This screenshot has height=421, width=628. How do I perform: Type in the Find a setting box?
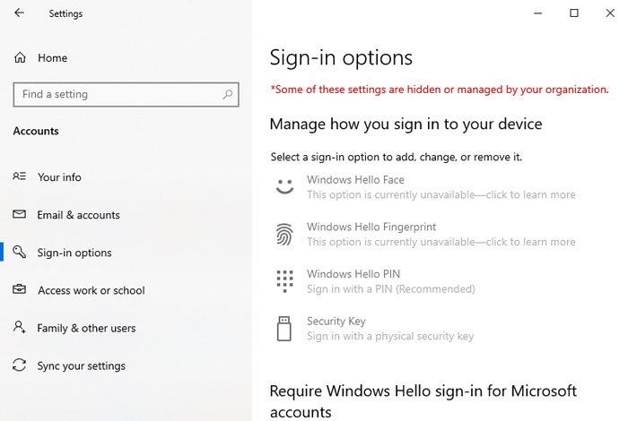click(117, 94)
